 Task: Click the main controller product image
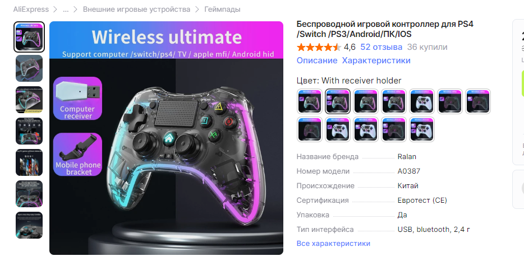coord(166,138)
